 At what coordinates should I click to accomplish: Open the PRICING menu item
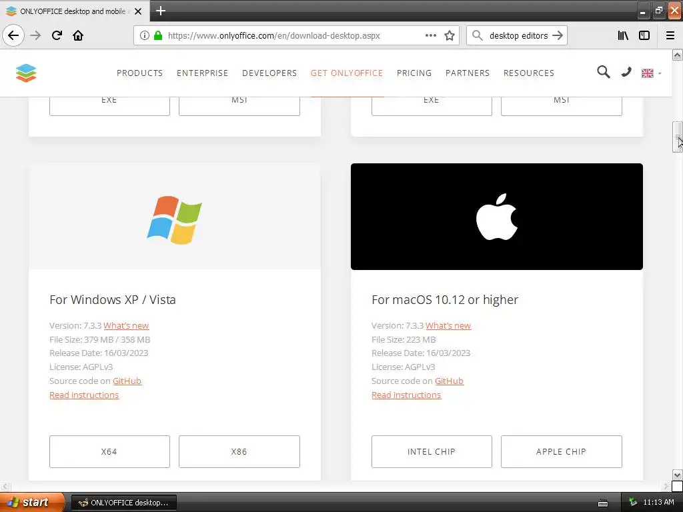click(414, 73)
